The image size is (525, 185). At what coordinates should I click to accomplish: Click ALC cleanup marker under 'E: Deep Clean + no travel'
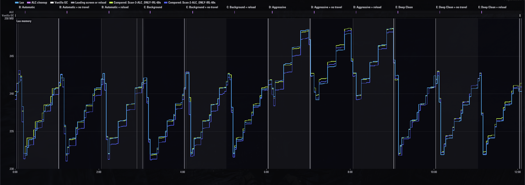440,12
